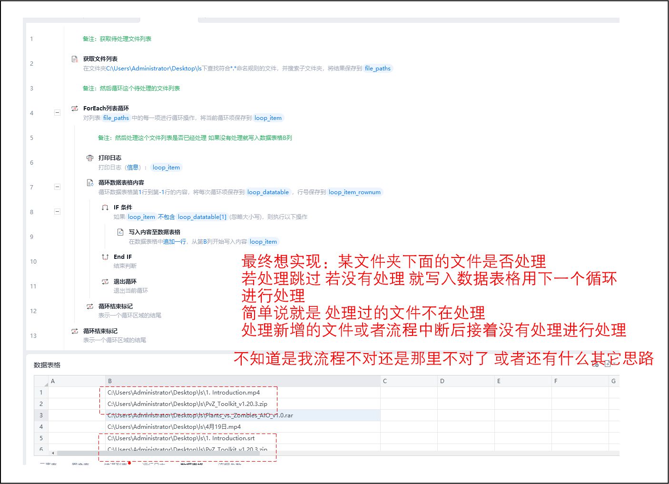Viewport: 669px width, 484px height.
Task: Click the End IF step icon
Action: point(105,257)
